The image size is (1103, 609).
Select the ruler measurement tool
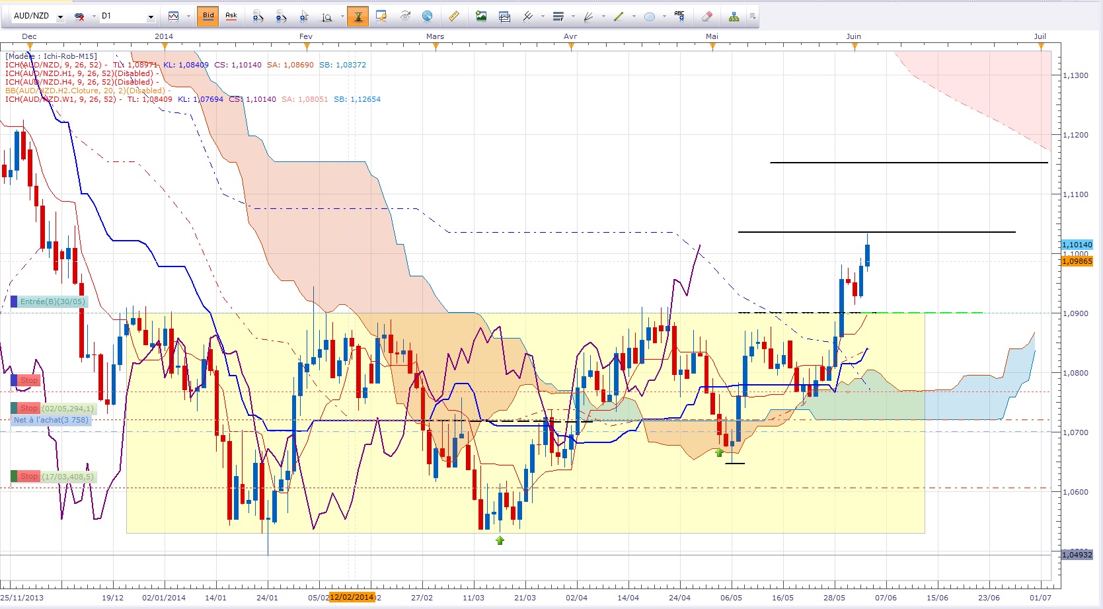pyautogui.click(x=453, y=17)
